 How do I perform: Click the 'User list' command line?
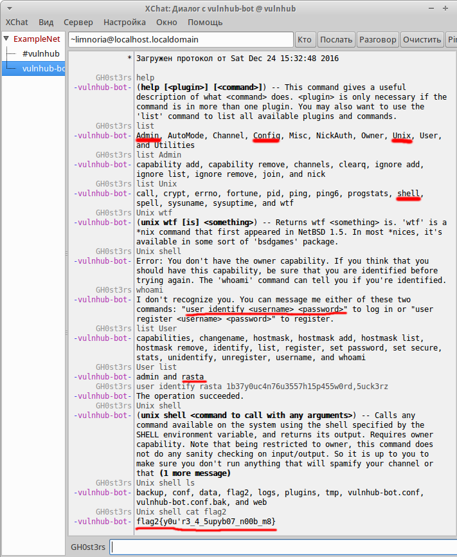pos(156,367)
